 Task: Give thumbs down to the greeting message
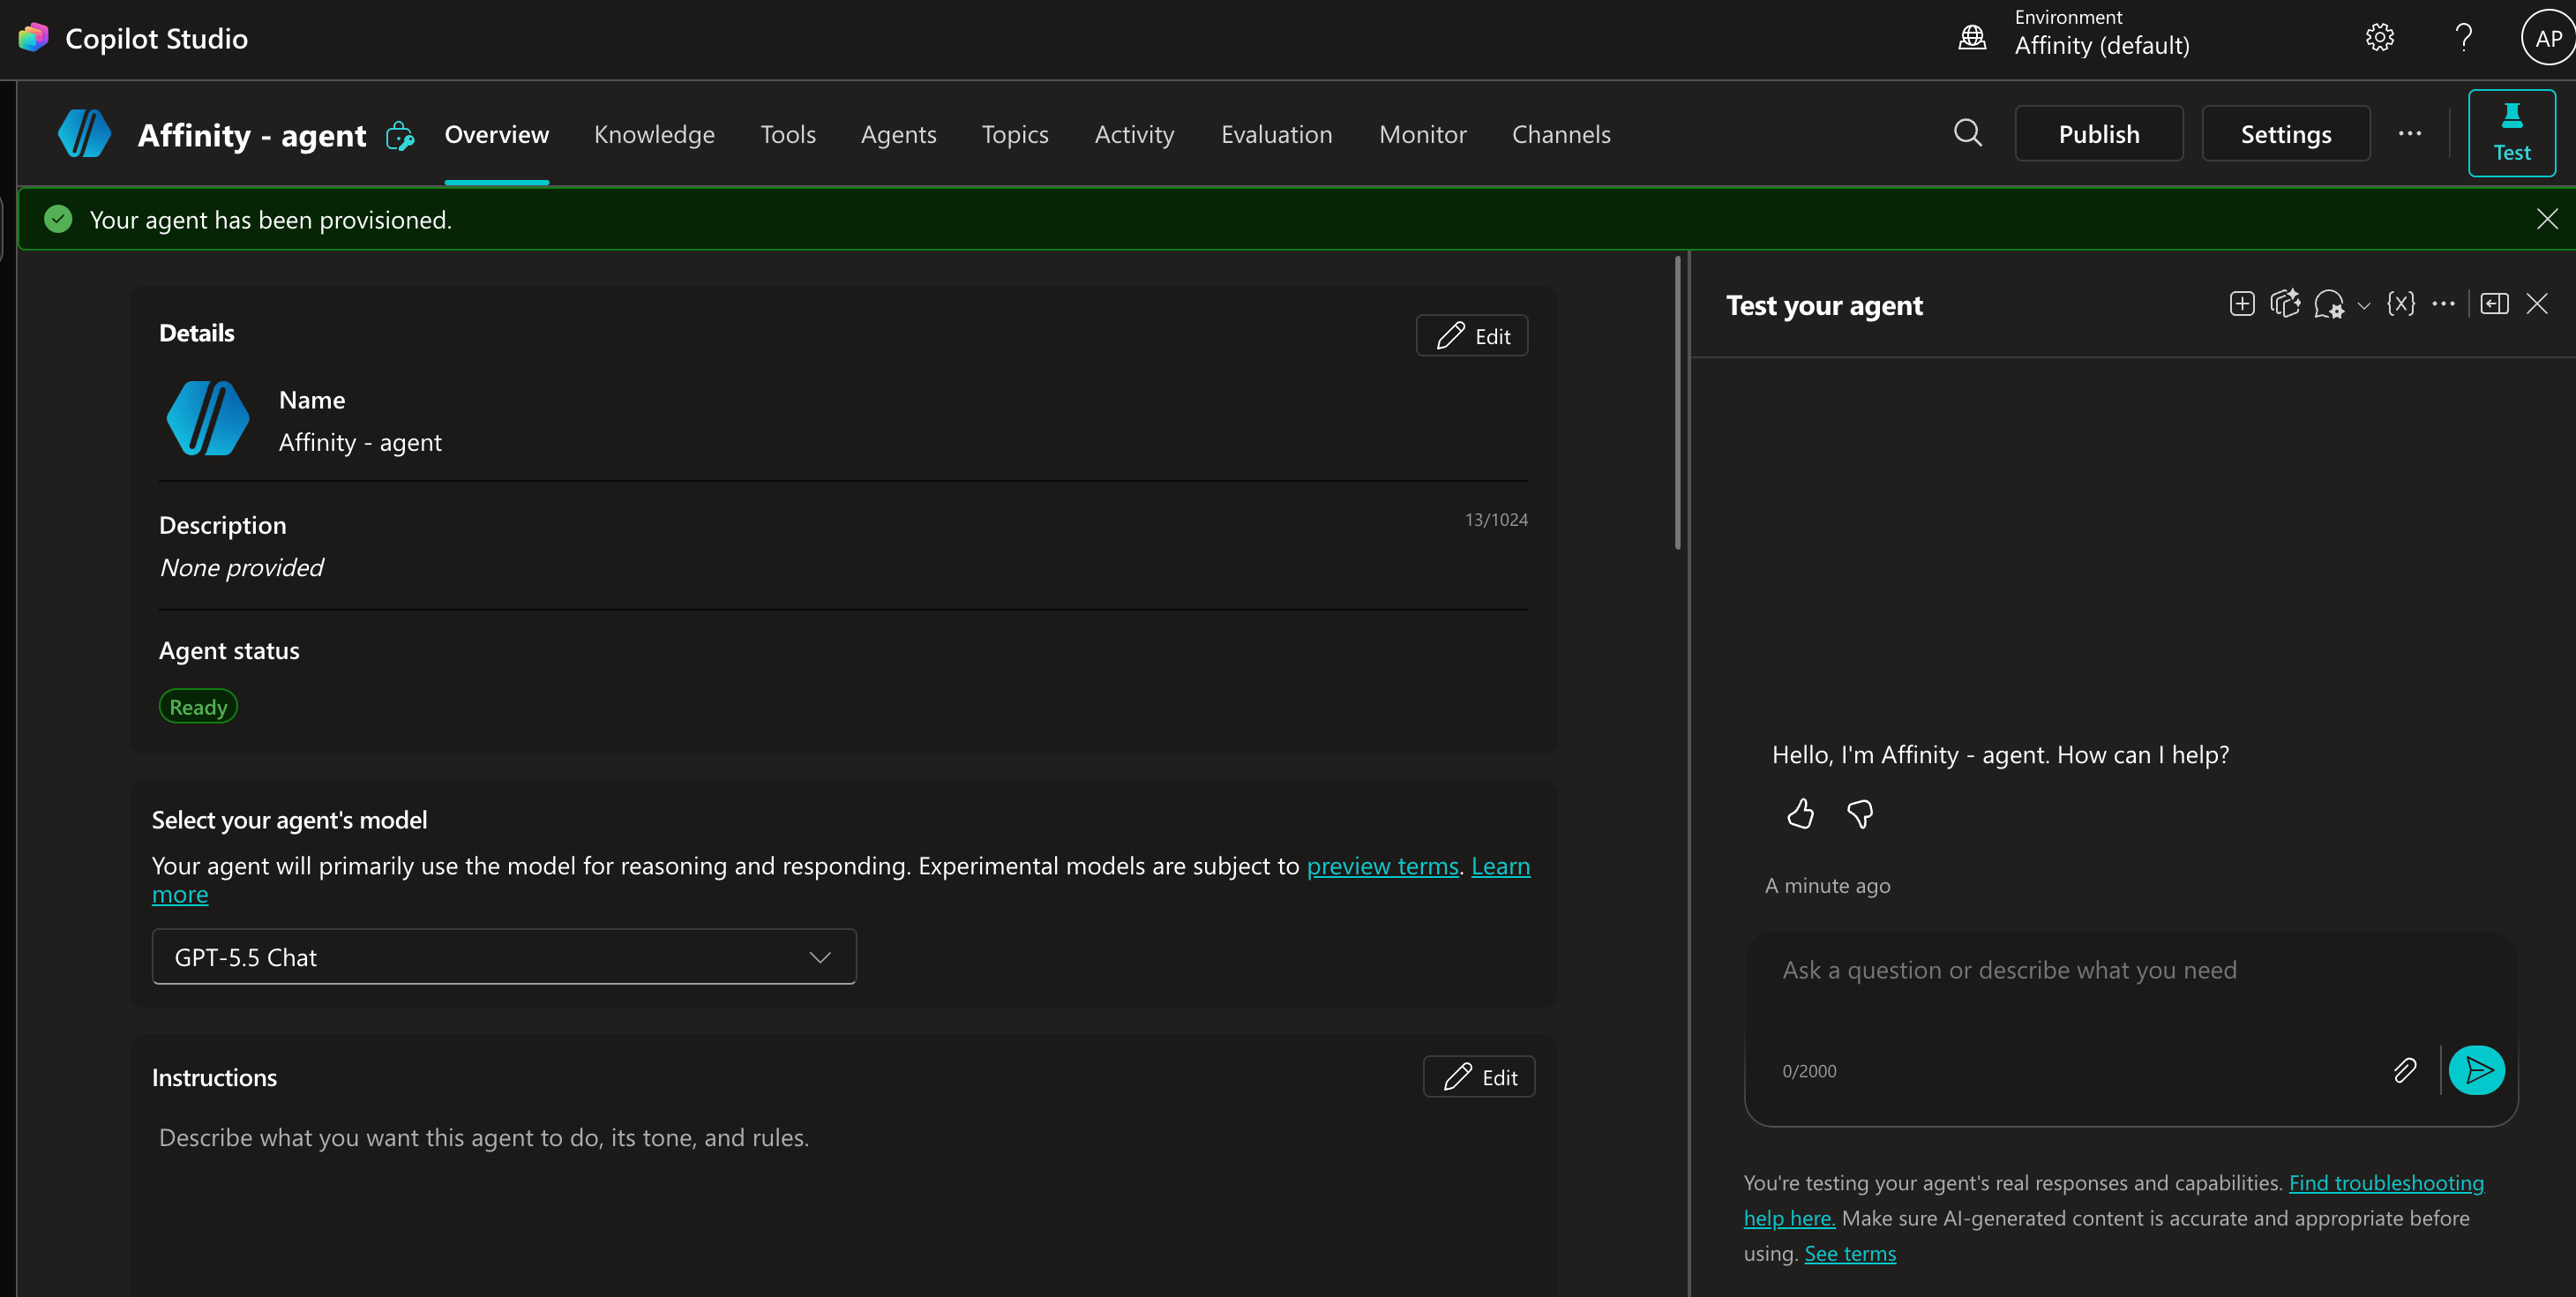pos(1859,814)
